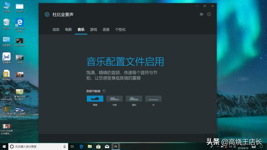The height and width of the screenshot is (150, 267).
Task: Click the microphone icon in the search box
Action: (x=65, y=146)
